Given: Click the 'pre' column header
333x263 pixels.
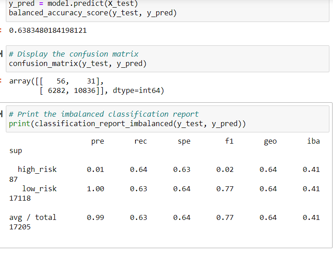Looking at the screenshot, I should [97, 141].
